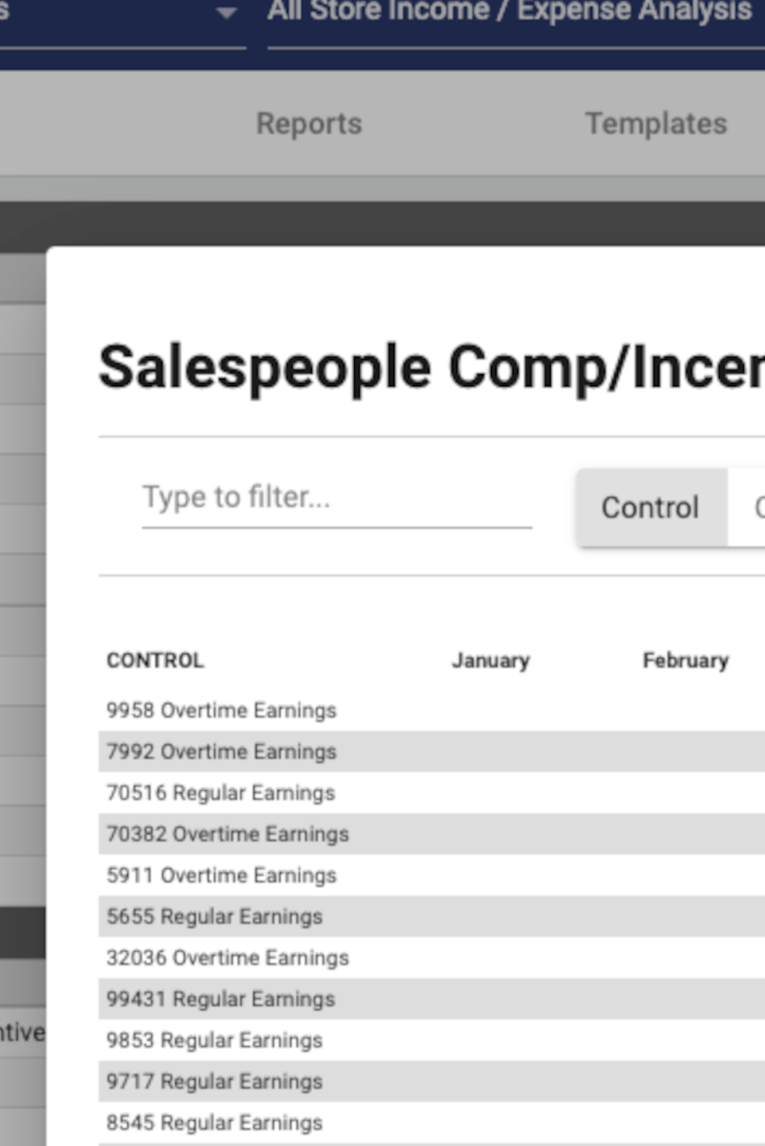Switch to the Reports tab
The height and width of the screenshot is (1146, 765).
(x=309, y=124)
